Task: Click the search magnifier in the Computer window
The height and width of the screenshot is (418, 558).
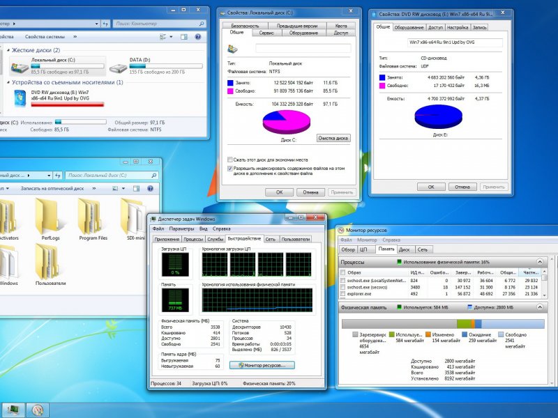Action: coord(202,24)
